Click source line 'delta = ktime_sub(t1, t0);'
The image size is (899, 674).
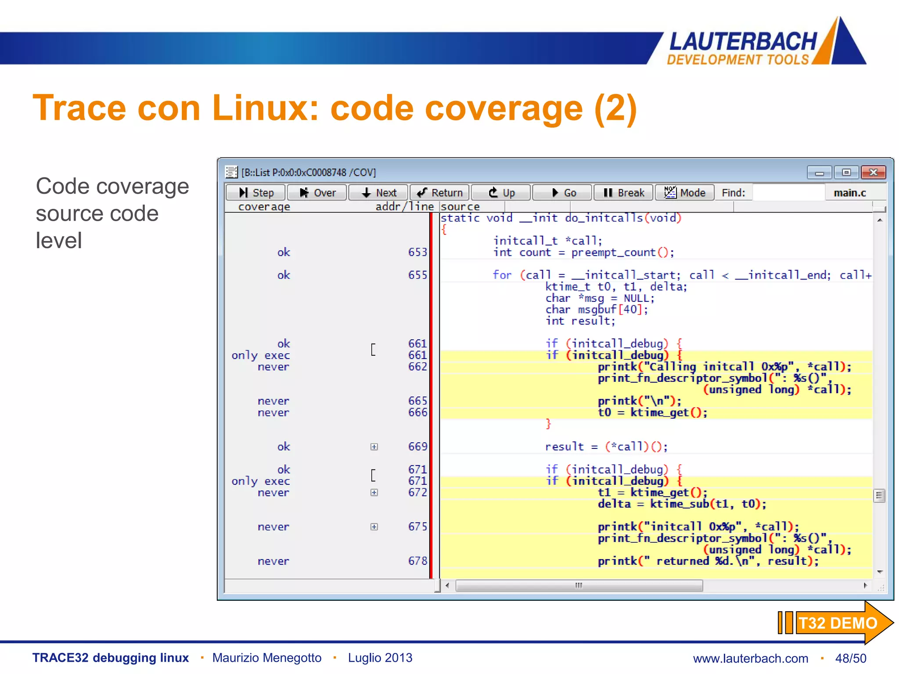coord(682,504)
